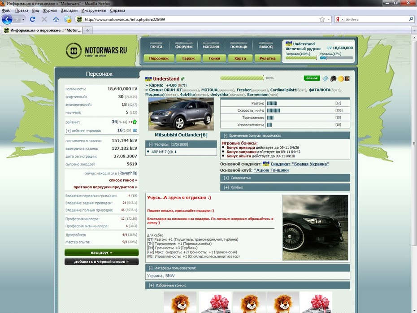Expand the рейтинг турнира [+] row
417x313 pixels.
[68, 130]
